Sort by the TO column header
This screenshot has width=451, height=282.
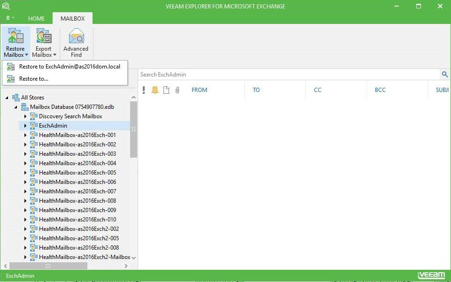pos(256,90)
